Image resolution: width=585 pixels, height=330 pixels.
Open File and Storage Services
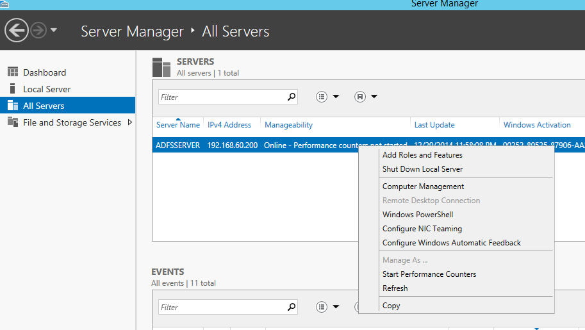tap(72, 122)
